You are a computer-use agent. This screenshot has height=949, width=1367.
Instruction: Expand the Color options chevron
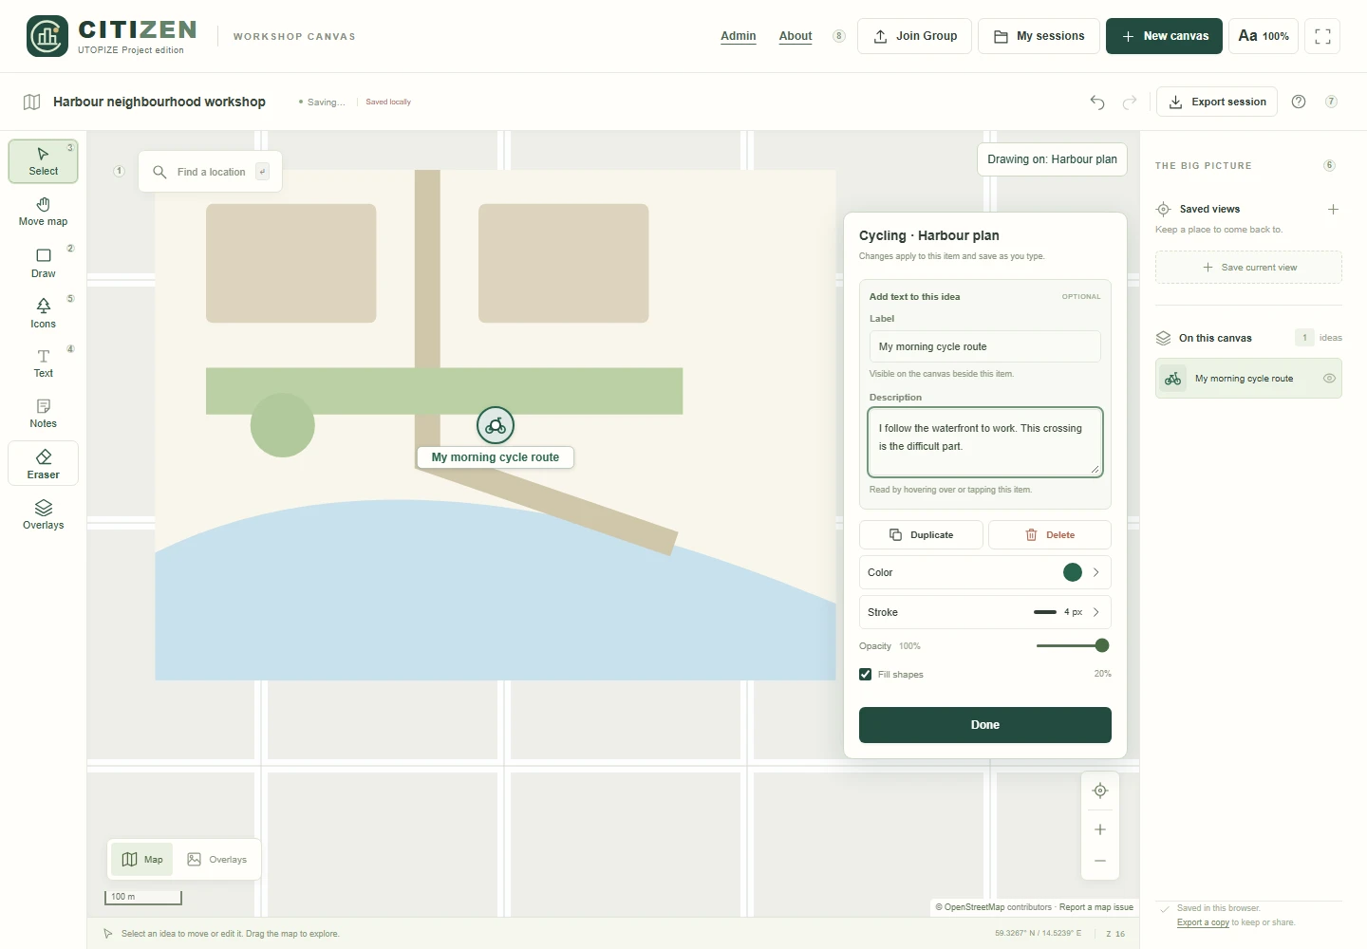pos(1096,572)
